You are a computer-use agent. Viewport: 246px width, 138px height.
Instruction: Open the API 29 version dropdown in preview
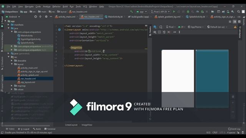coord(181,27)
